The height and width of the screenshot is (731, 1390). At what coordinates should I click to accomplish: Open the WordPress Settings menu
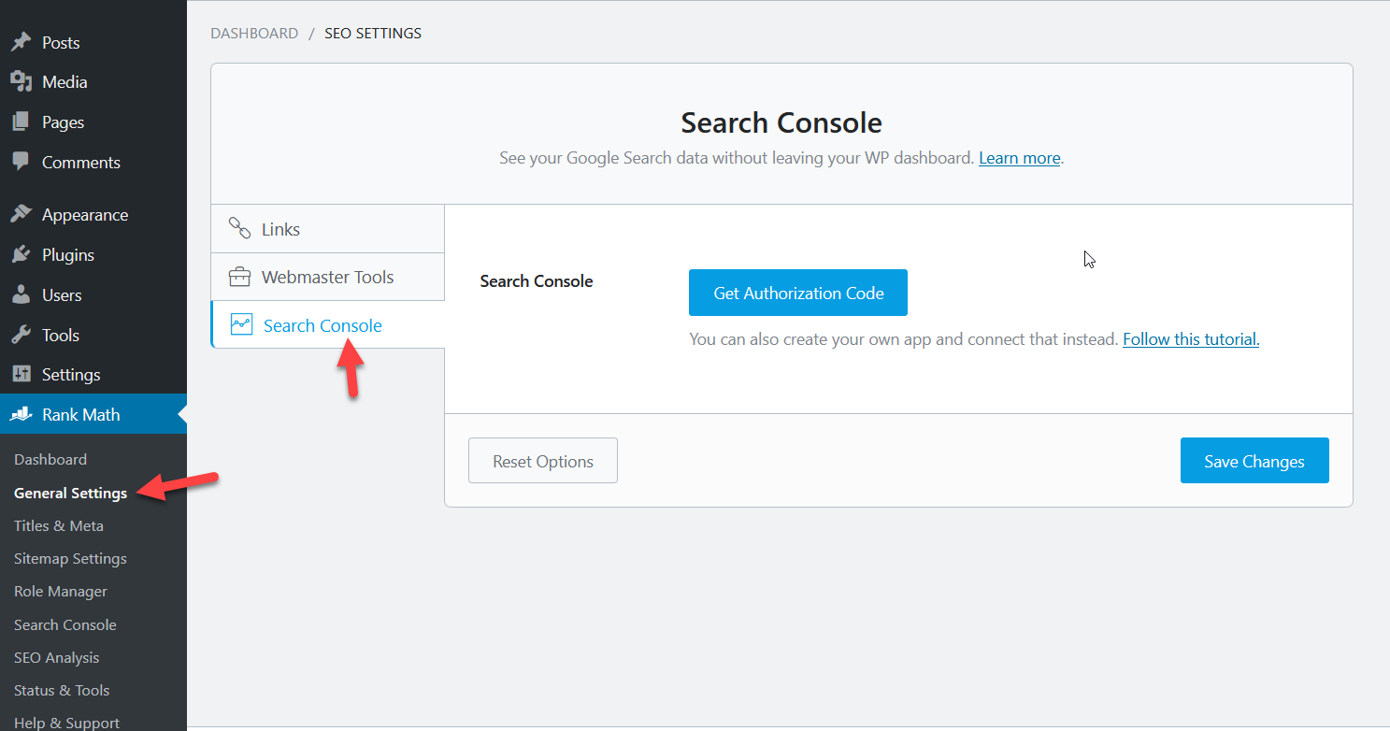click(93, 374)
